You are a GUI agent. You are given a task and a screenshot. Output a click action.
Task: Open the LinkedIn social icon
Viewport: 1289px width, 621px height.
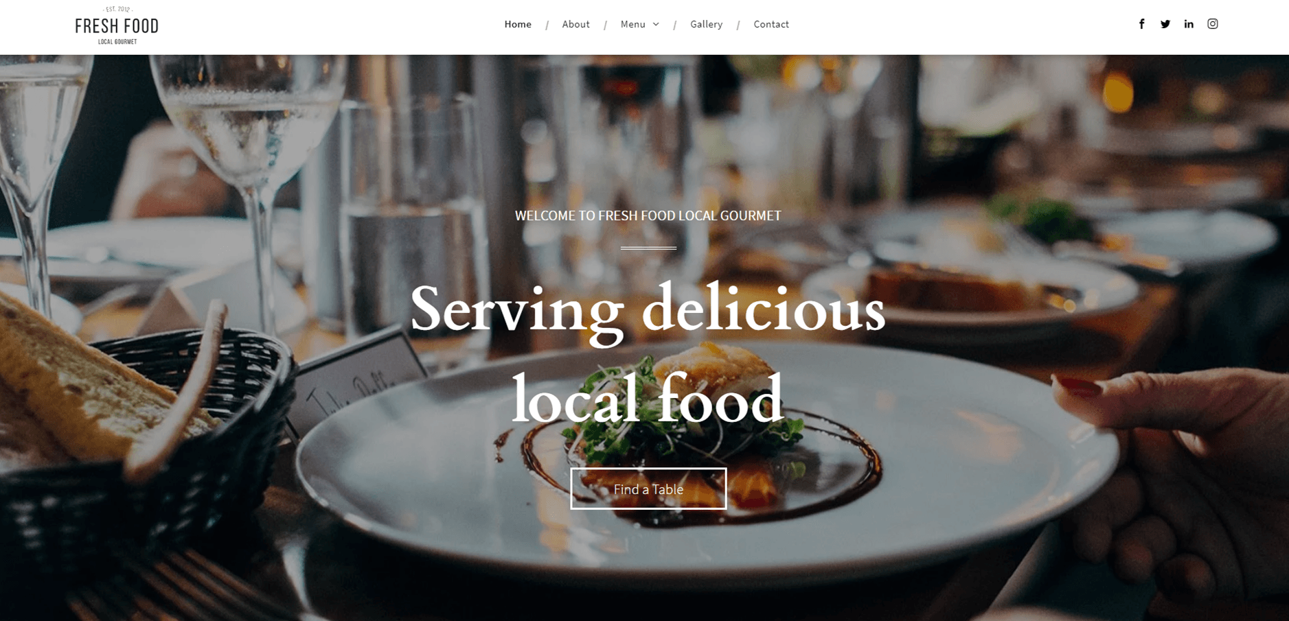(x=1189, y=24)
